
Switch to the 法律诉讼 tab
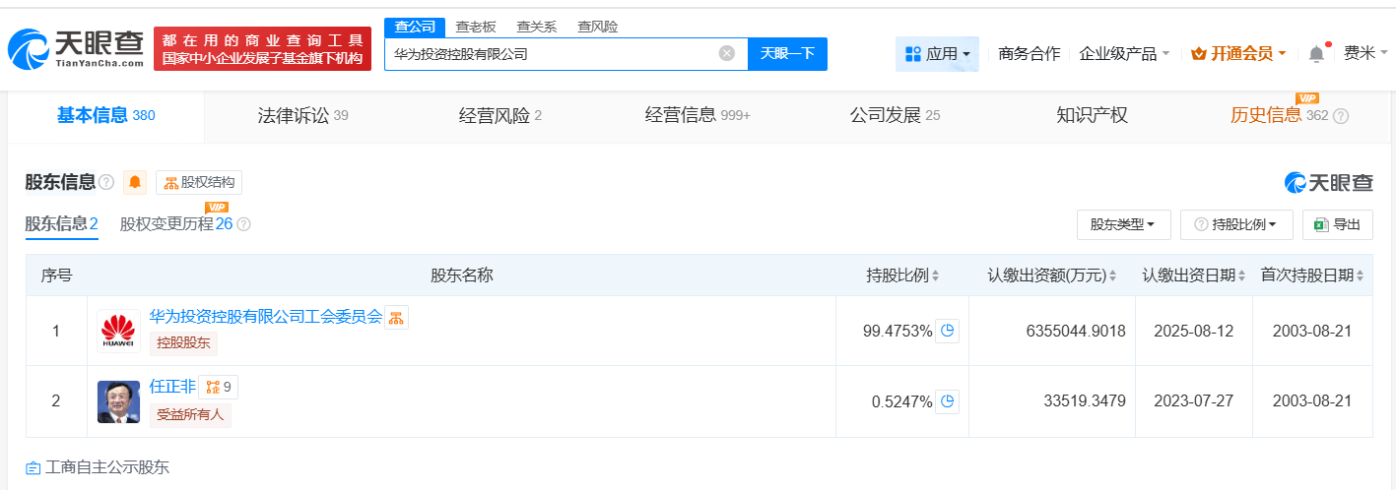[302, 115]
